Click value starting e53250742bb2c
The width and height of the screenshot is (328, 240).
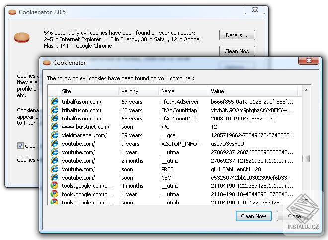tap(252, 178)
